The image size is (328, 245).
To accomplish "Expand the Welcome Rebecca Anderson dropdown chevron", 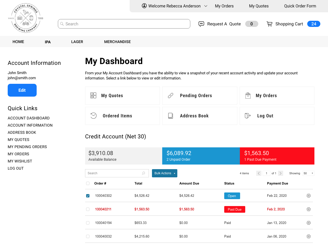I will click(206, 6).
